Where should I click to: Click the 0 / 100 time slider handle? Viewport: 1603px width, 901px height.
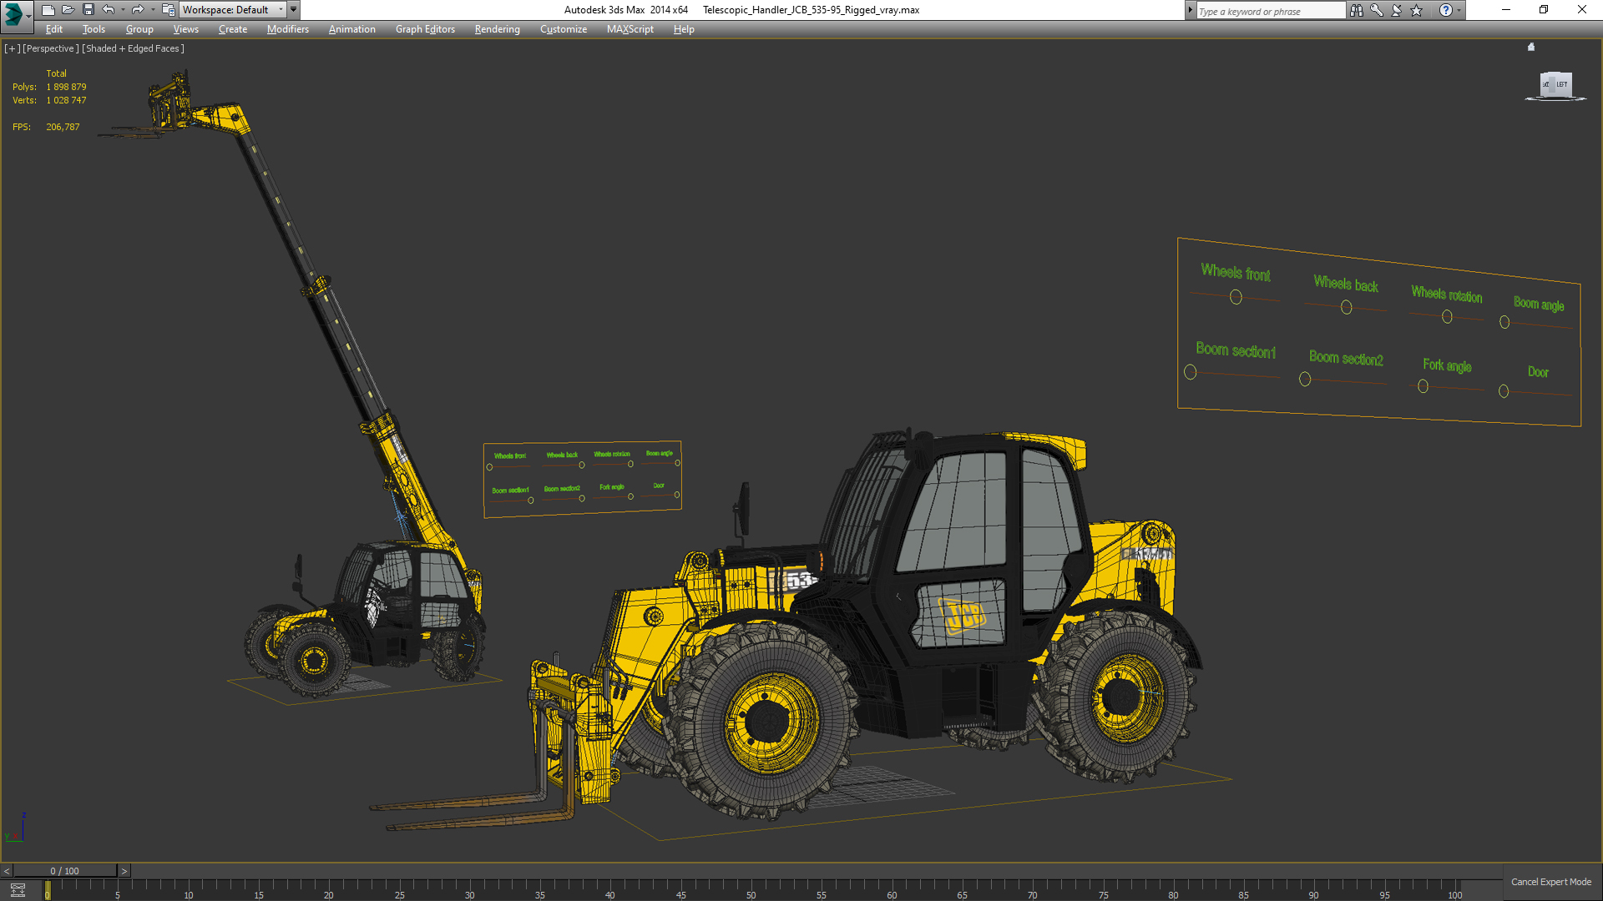65,871
